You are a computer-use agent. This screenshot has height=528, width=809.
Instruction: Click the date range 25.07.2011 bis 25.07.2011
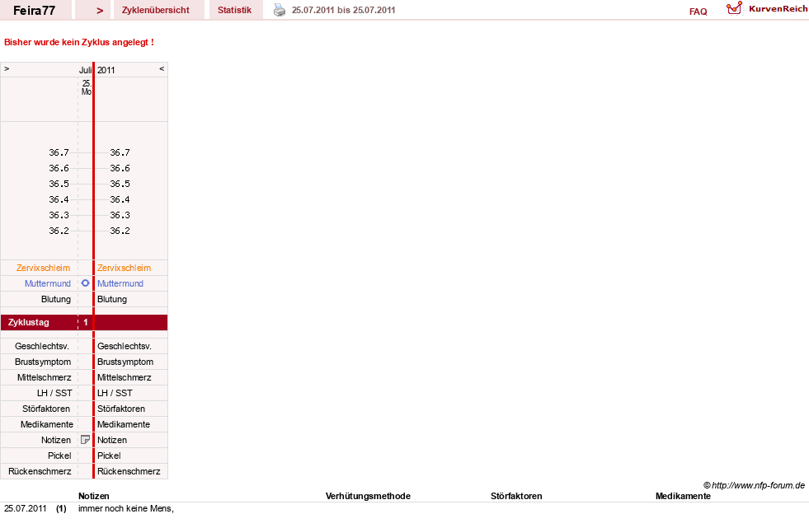click(x=344, y=10)
